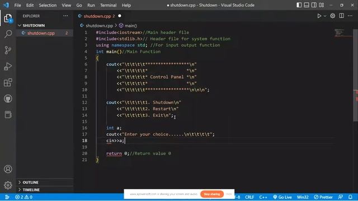
Task: Open the Selection menu
Action: (x=48, y=5)
